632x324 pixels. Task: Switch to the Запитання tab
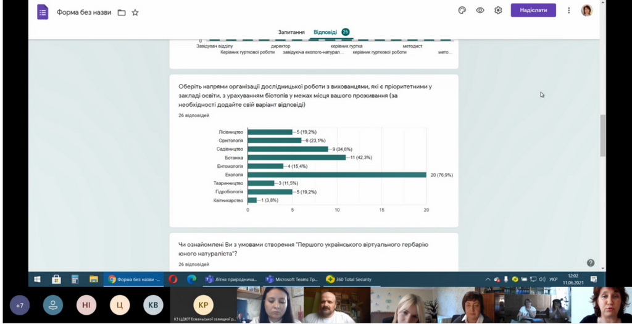pyautogui.click(x=291, y=32)
